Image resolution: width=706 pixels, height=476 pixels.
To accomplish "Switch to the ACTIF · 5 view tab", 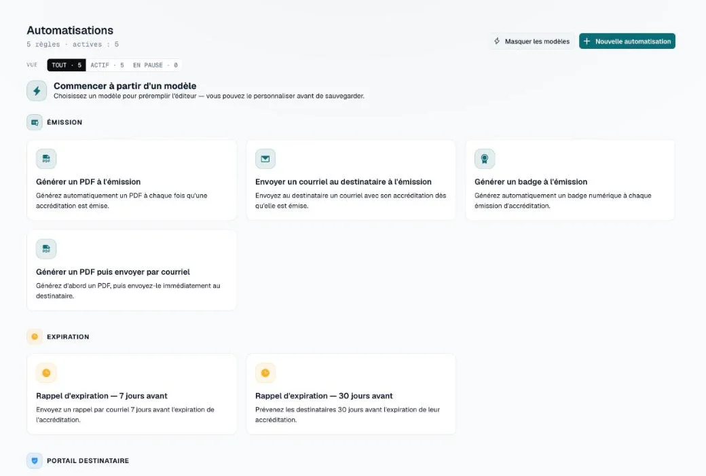I will [x=107, y=65].
